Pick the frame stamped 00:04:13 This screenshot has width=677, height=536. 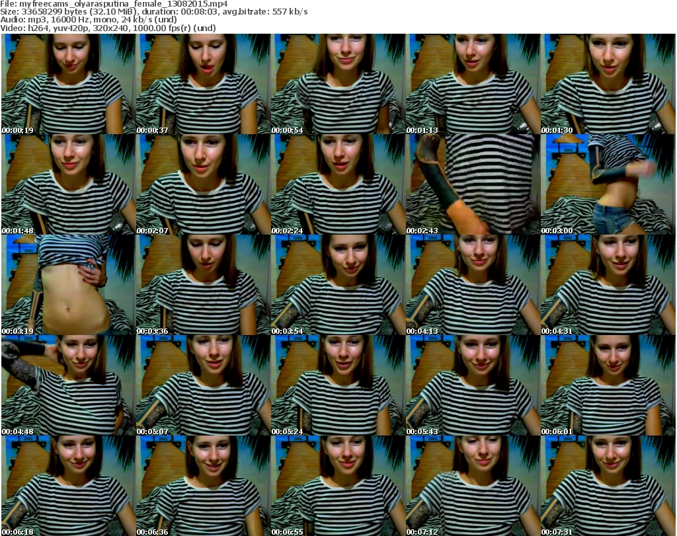[473, 286]
